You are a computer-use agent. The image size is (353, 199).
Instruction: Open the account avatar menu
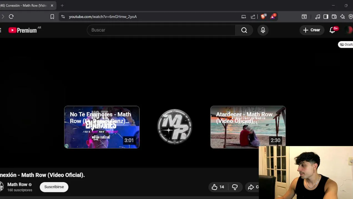click(x=348, y=30)
